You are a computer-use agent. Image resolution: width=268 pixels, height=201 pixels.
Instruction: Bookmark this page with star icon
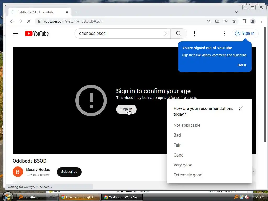pyautogui.click(x=234, y=21)
